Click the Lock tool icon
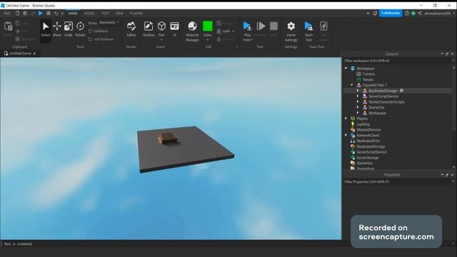This screenshot has width=457, height=257. coord(219,31)
